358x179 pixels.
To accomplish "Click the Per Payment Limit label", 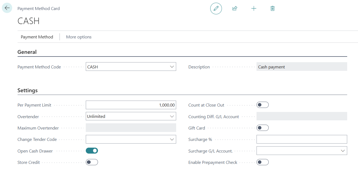I will pyautogui.click(x=34, y=105).
